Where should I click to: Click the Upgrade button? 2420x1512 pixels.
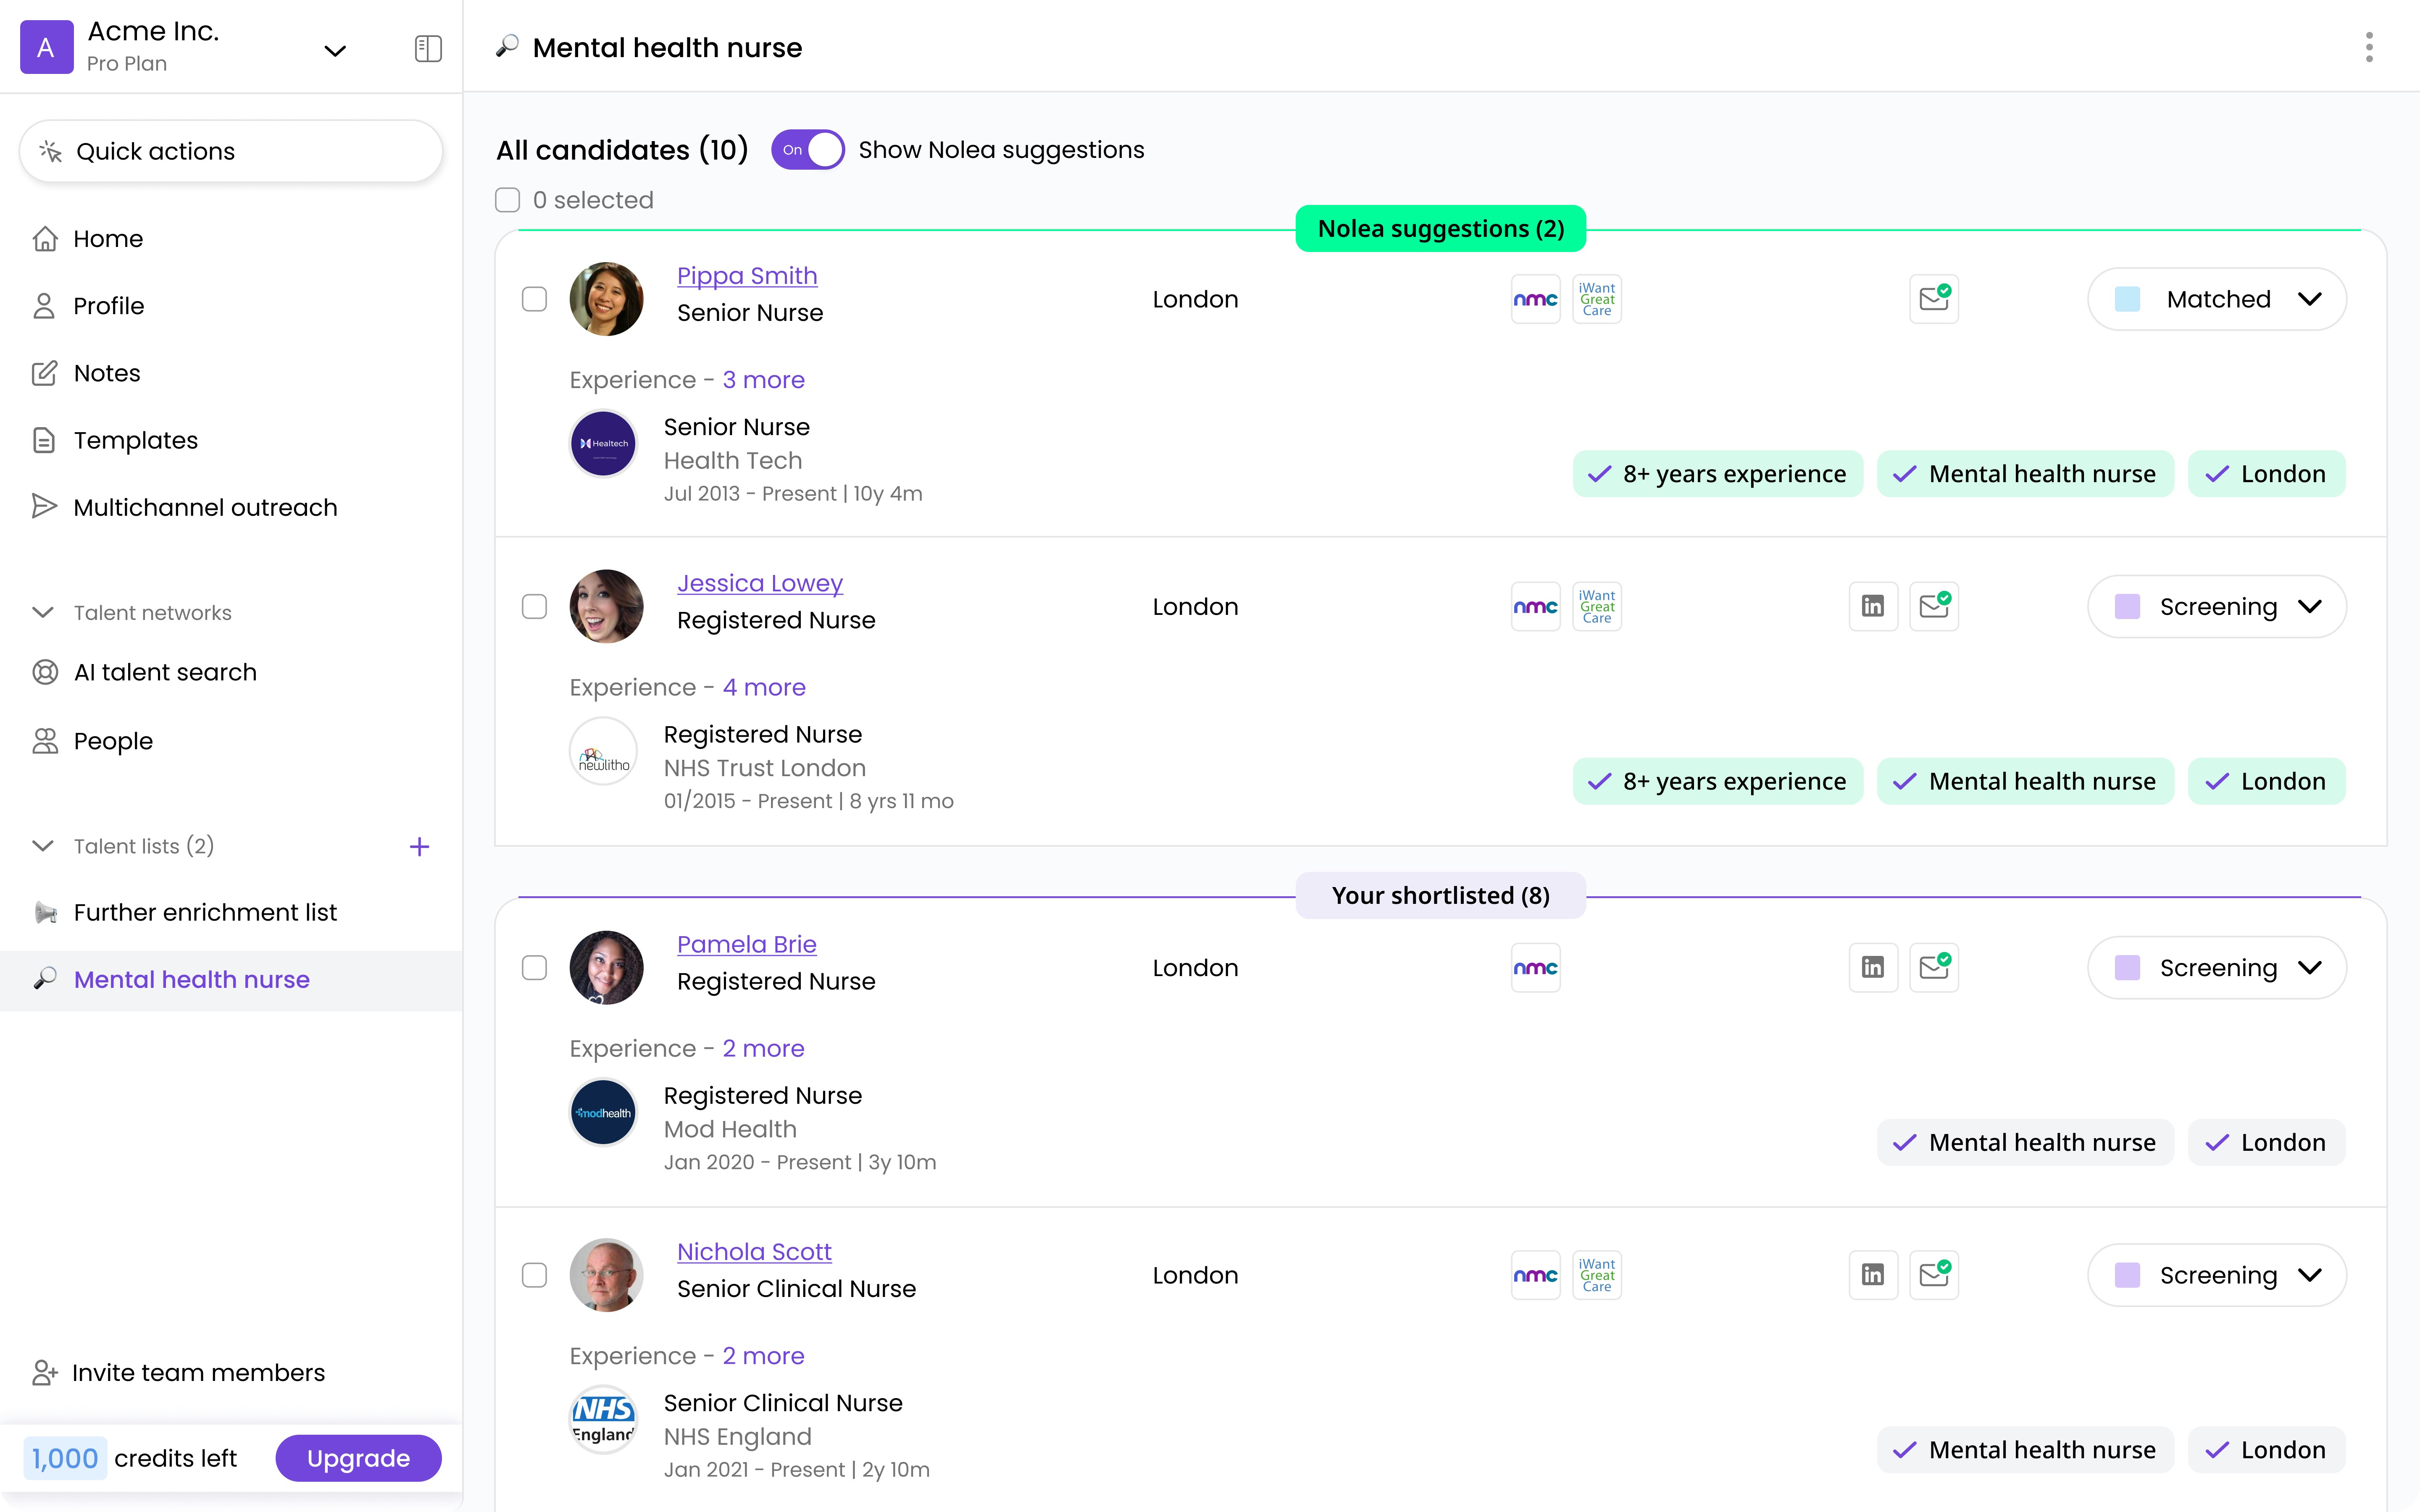click(358, 1458)
